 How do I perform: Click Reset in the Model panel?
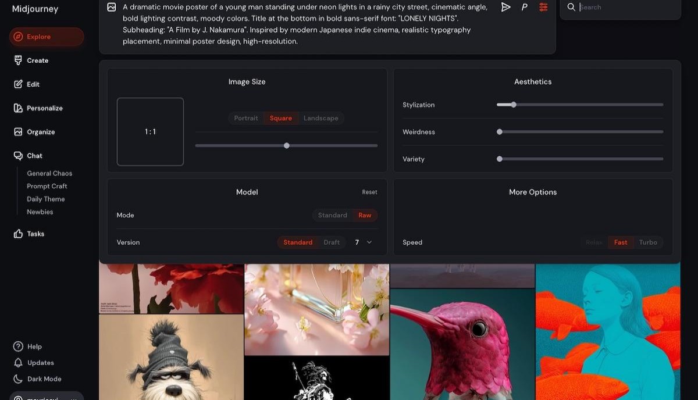point(369,191)
